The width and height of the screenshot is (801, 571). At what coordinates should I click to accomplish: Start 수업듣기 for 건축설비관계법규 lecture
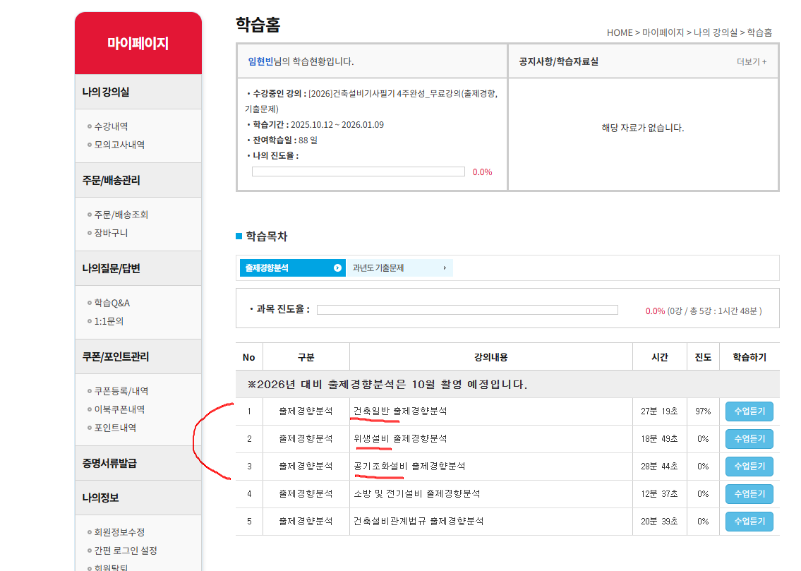[x=749, y=522]
